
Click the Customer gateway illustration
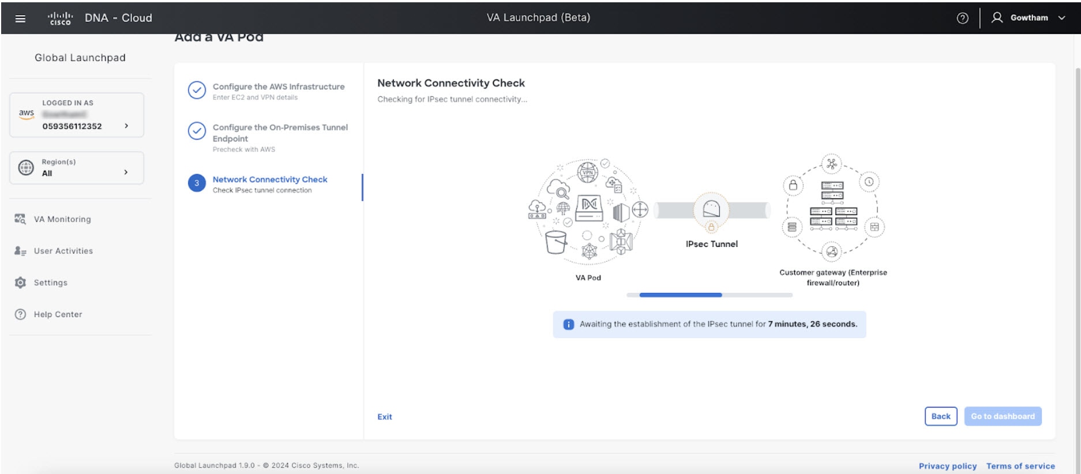tap(832, 208)
